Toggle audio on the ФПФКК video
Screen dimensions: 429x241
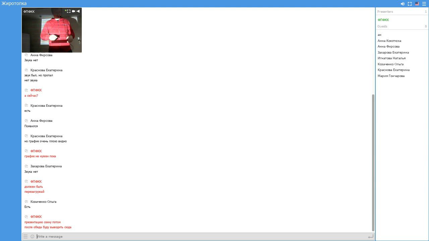78,11
